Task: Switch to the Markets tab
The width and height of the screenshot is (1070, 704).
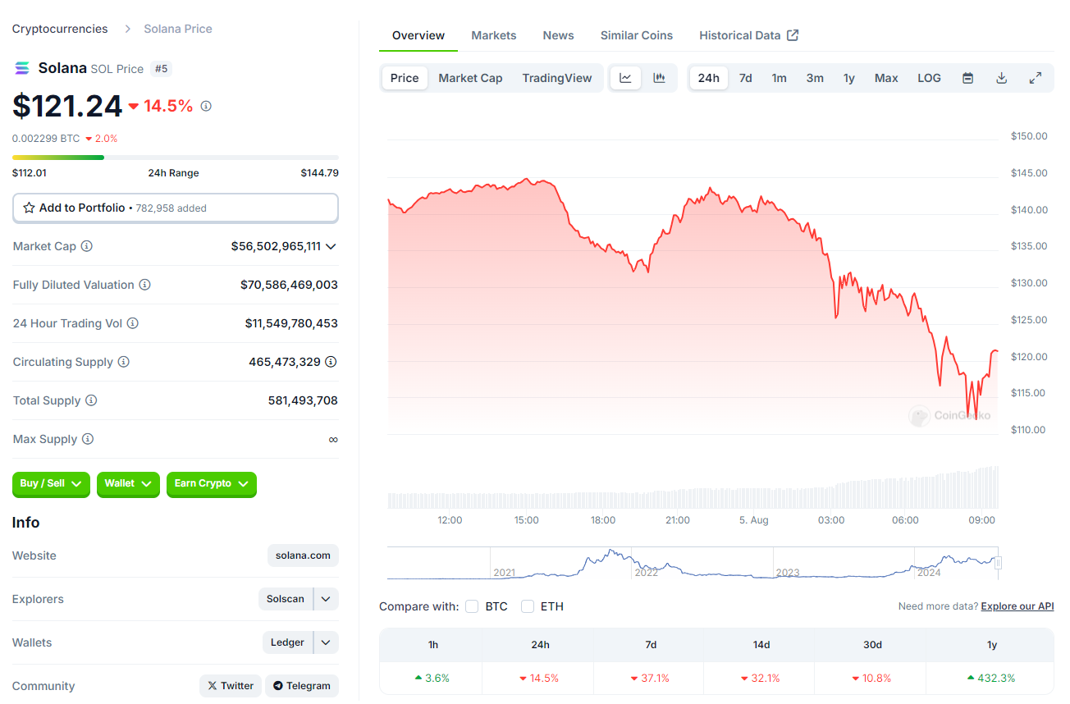Action: 494,35
